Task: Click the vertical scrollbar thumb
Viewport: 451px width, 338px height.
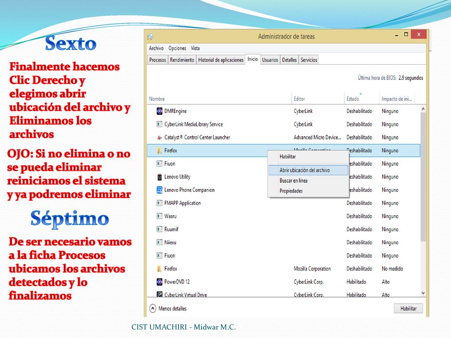Action: coord(423,177)
